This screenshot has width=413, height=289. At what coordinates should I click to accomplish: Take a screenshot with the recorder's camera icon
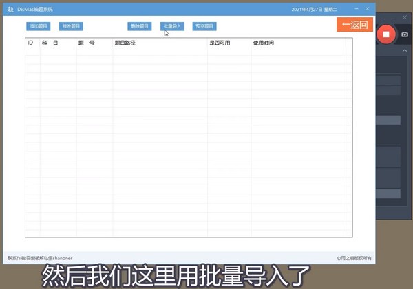pyautogui.click(x=405, y=34)
